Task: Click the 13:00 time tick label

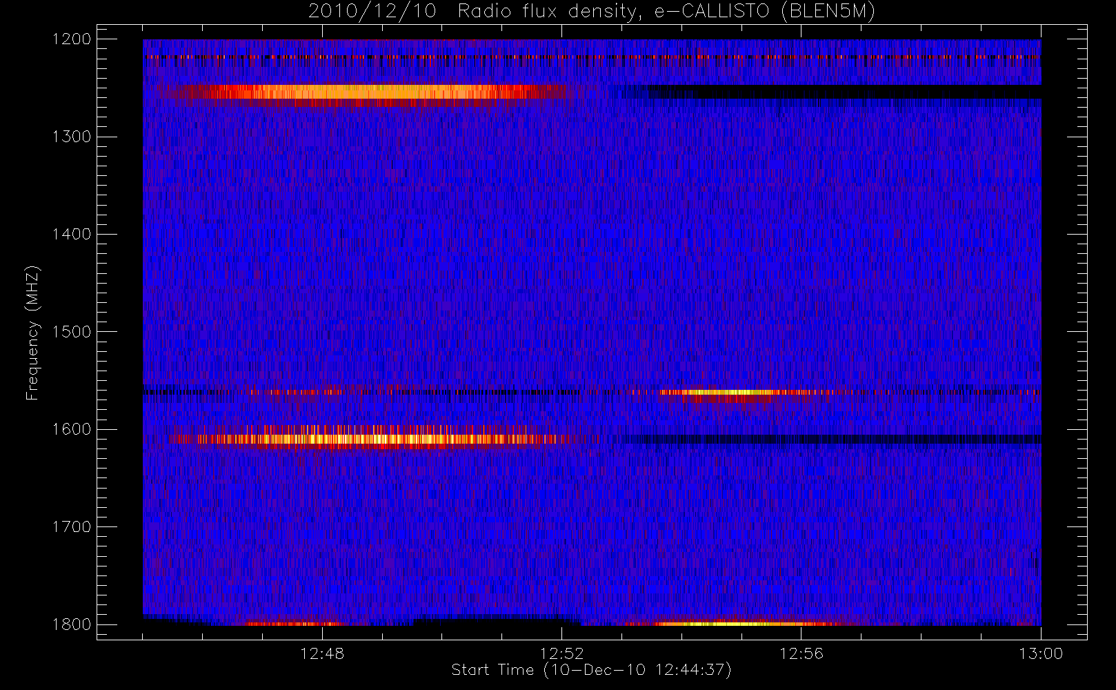Action: [1040, 653]
